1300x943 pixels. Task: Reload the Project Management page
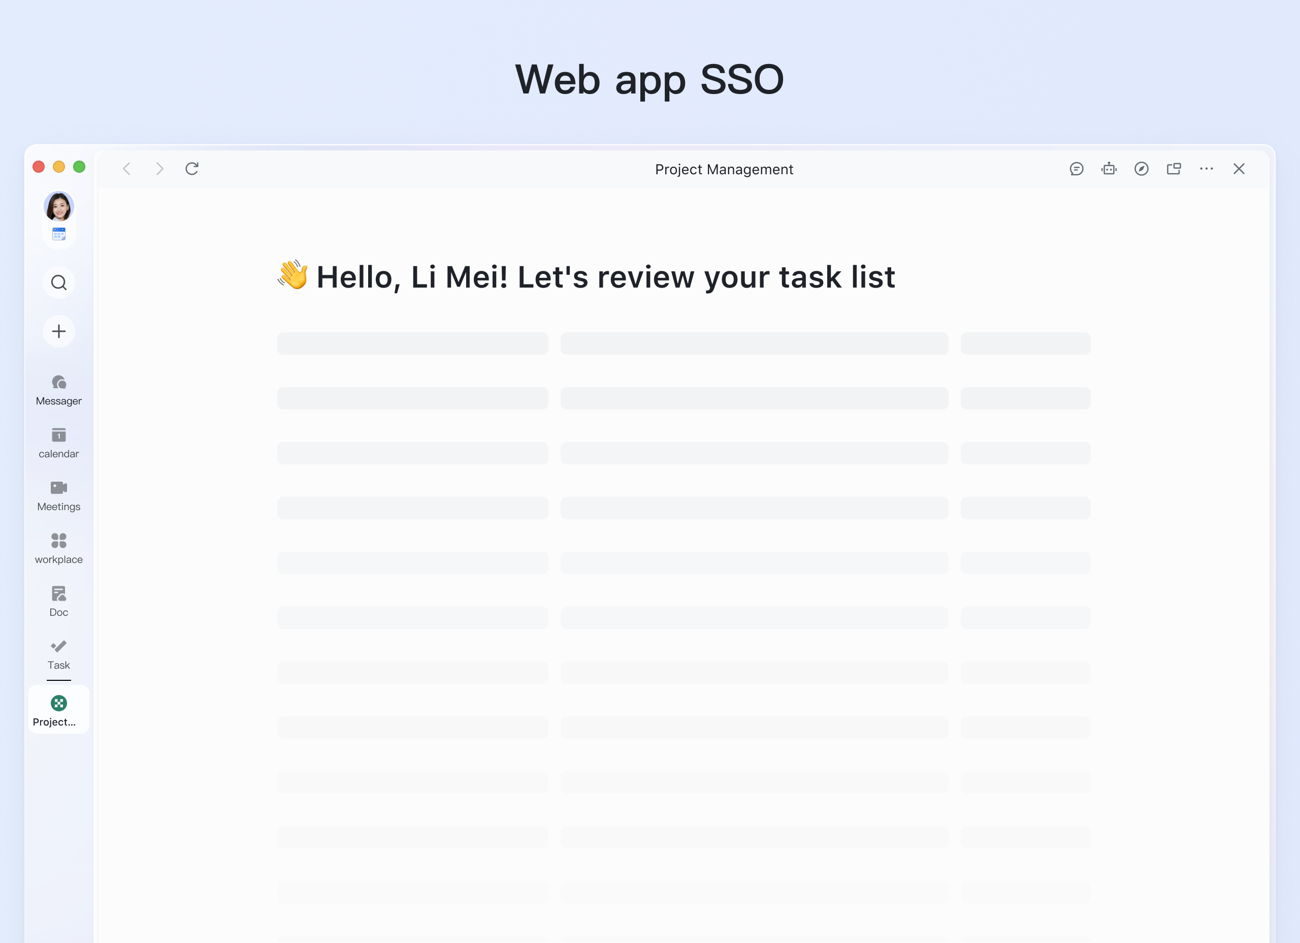192,169
